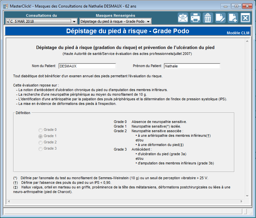Click the edit document pencil icon
256x218 pixels.
point(220,18)
